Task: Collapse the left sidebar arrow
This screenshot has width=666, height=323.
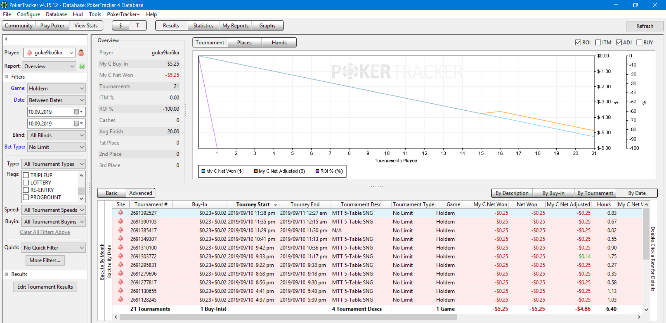Action: click(6, 39)
